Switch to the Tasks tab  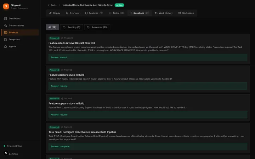click(116, 13)
